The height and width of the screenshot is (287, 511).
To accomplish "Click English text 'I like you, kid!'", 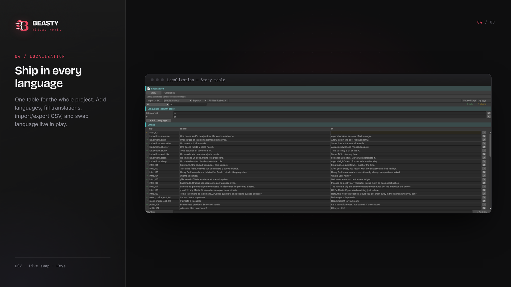I will point(338,208).
